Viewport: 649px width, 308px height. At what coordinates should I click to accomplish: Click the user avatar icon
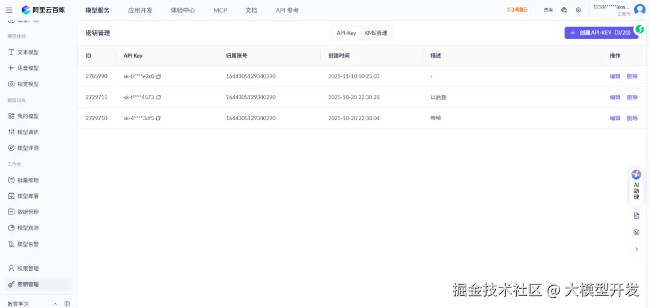pyautogui.click(x=639, y=10)
